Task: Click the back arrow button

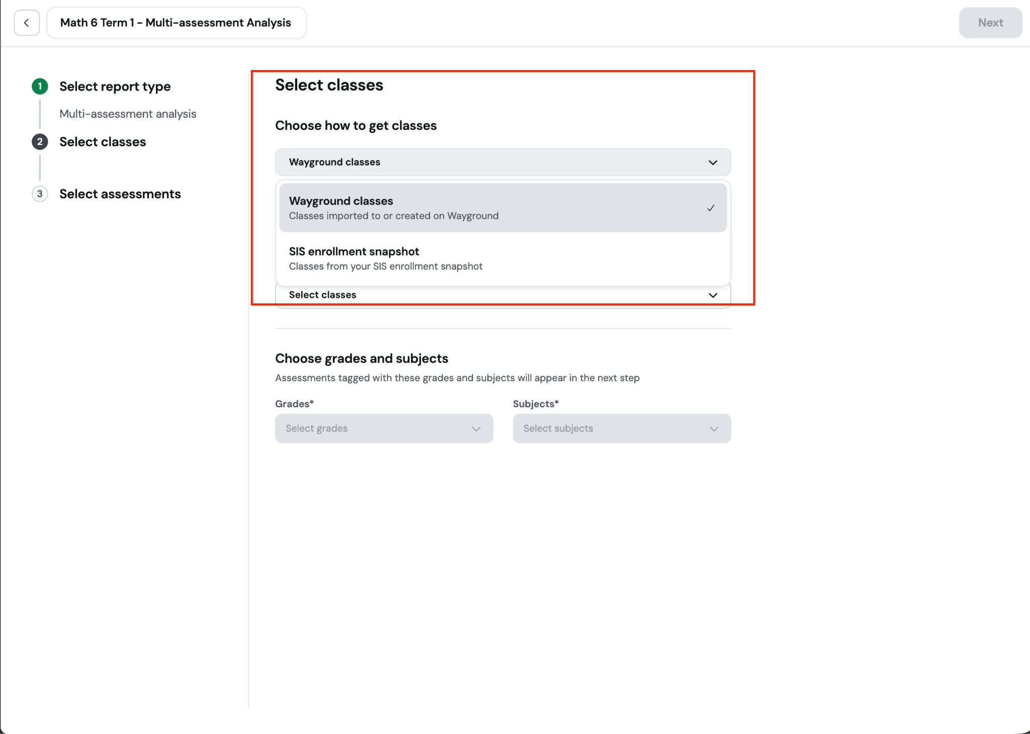Action: coord(27,23)
